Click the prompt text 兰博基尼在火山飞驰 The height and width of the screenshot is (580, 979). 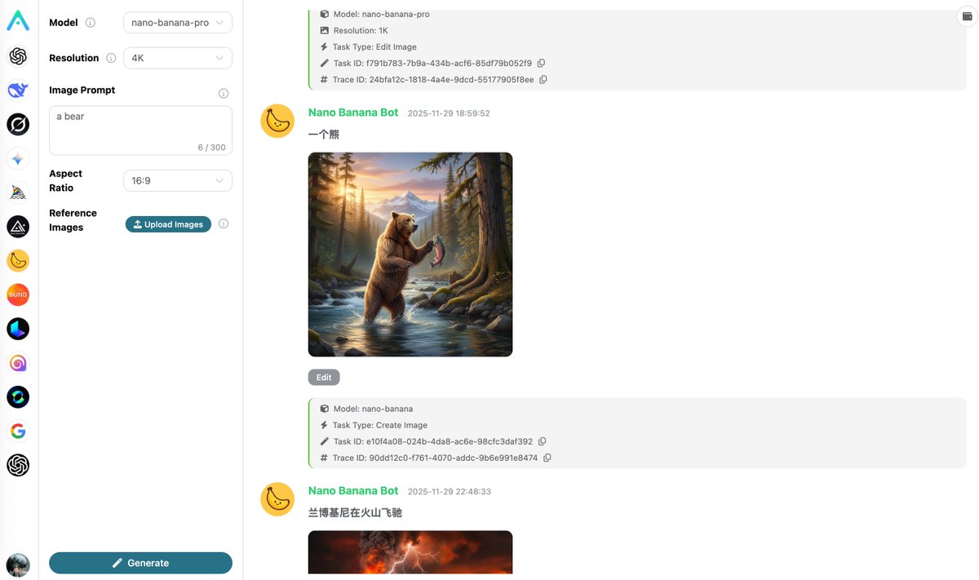click(x=355, y=513)
